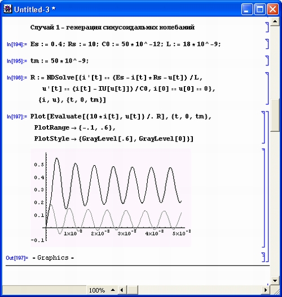Image resolution: width=282 pixels, height=297 pixels.
Task: Click the horizontal scrollbar thumb
Action: (132, 290)
